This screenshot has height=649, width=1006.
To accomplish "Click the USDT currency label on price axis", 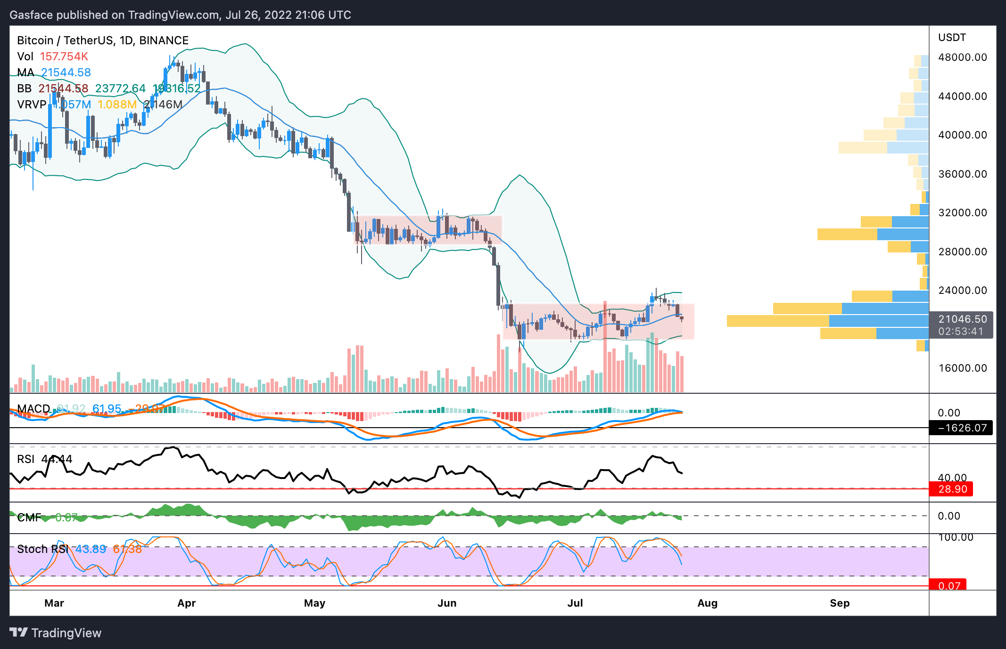I will [x=952, y=38].
